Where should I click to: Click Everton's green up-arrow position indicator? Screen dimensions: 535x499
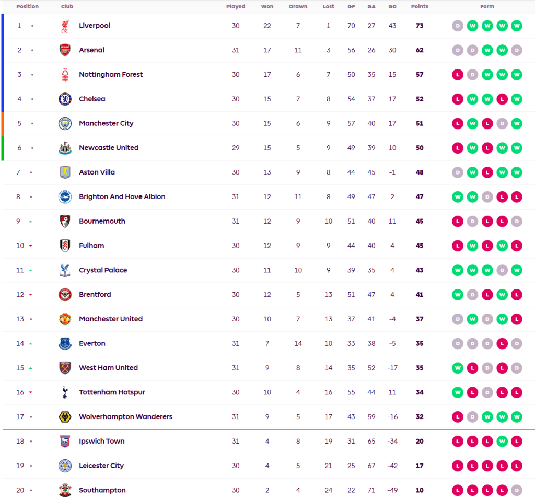point(31,344)
